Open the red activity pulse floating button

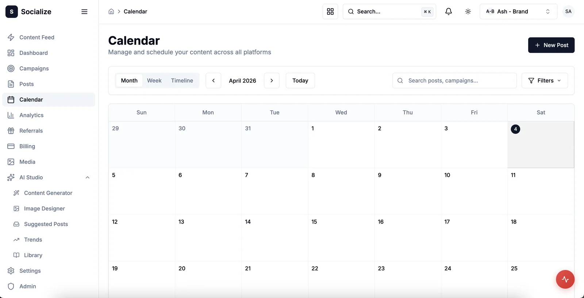pos(565,279)
